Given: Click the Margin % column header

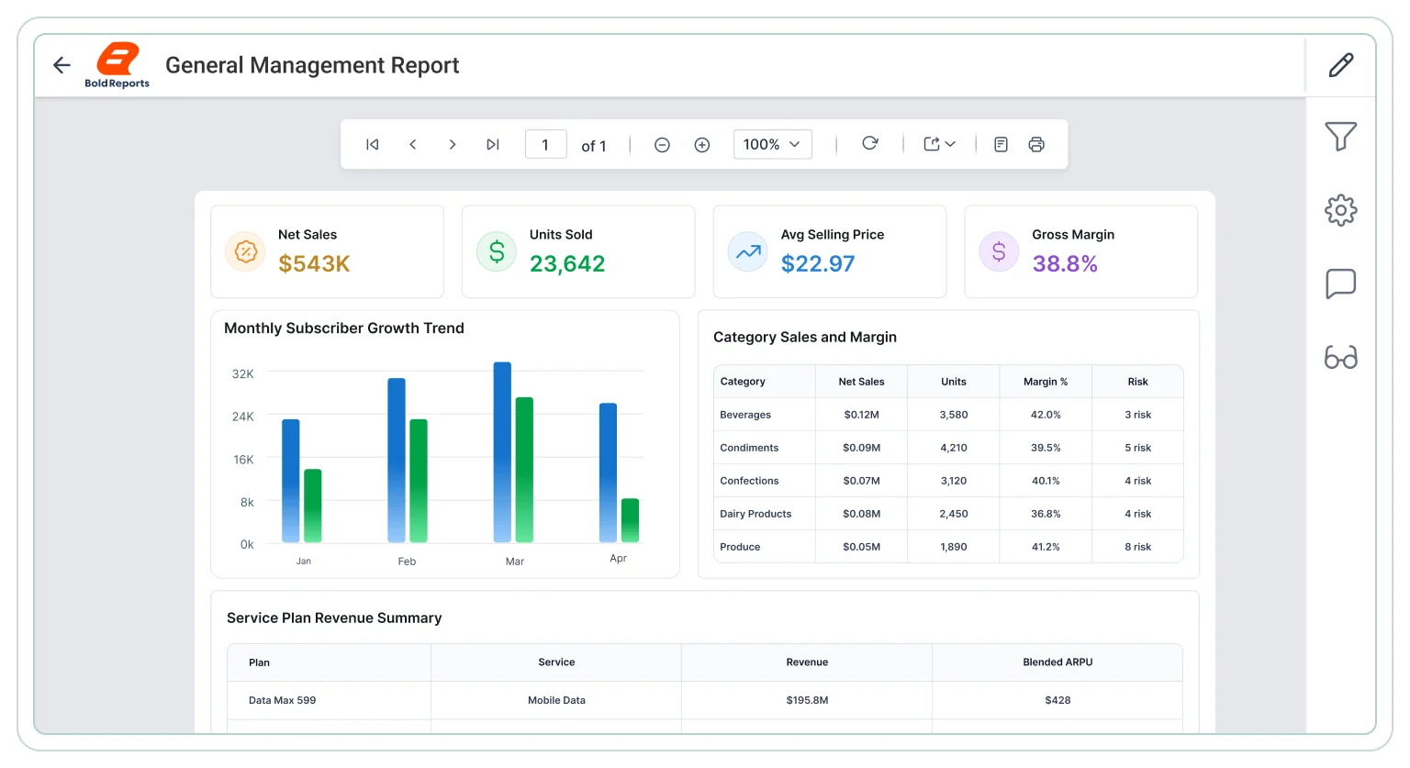Looking at the screenshot, I should [1046, 382].
